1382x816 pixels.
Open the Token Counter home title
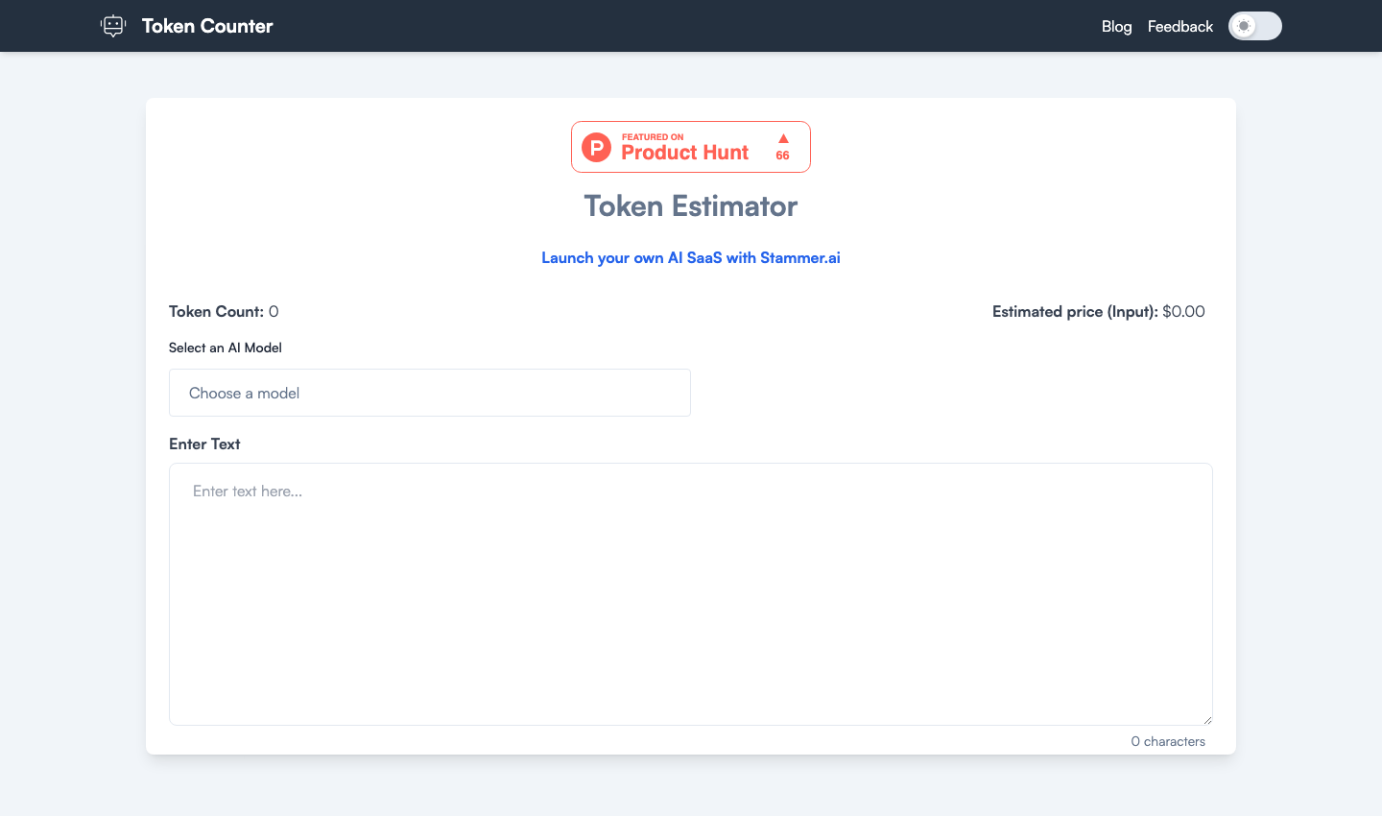[x=207, y=26]
